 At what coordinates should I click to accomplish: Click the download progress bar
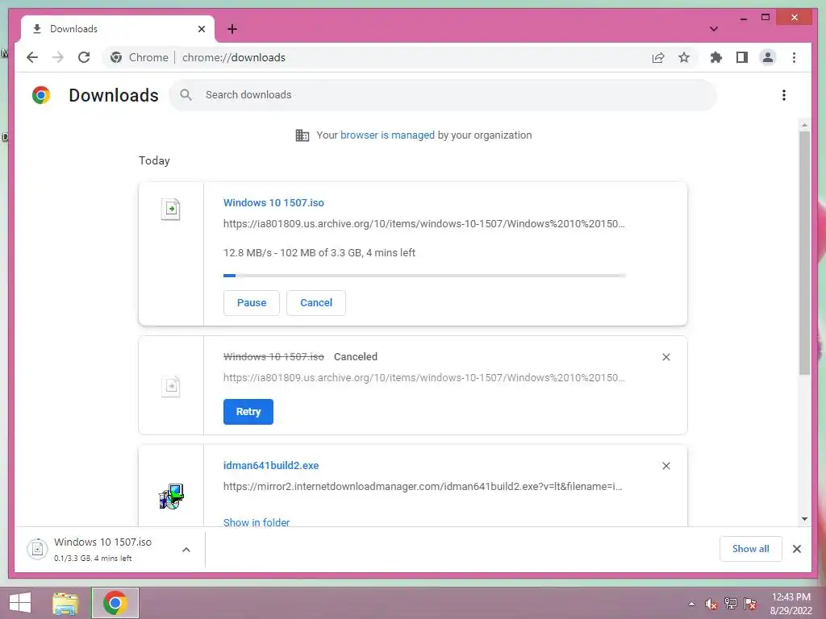pos(424,276)
